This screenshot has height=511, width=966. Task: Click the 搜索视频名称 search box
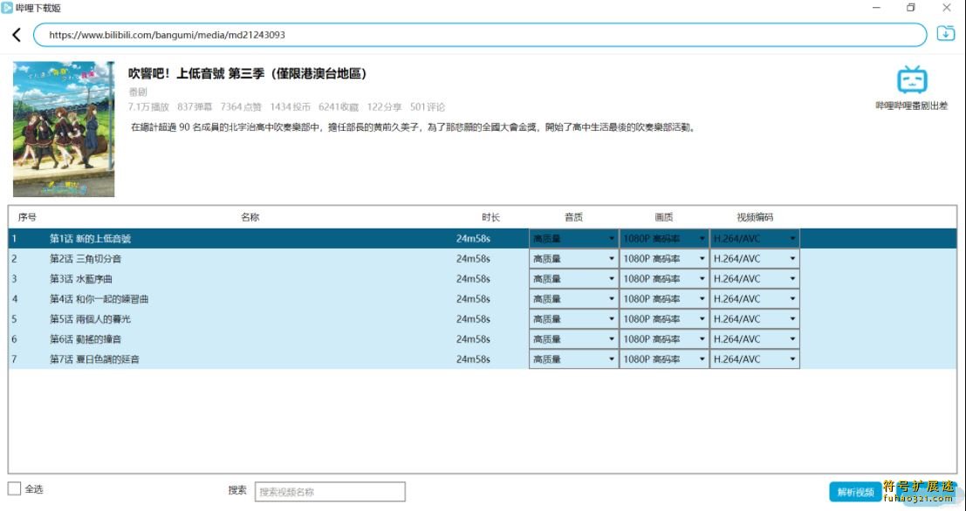(x=330, y=491)
